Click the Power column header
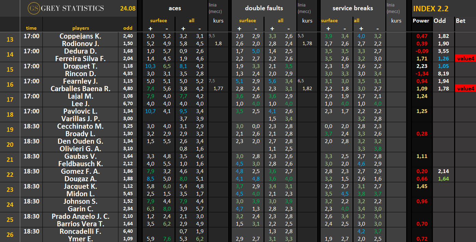This screenshot has height=242, width=476. (421, 20)
